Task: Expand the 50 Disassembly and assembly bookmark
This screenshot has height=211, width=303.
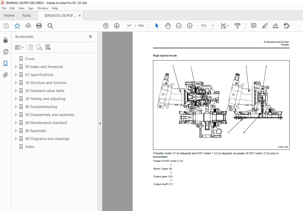Action: 16,115
